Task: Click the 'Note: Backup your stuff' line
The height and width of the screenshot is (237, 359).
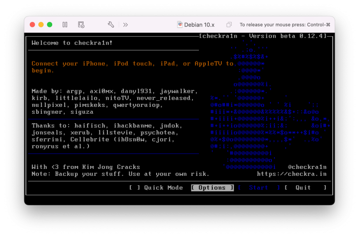Action: pyautogui.click(x=120, y=174)
